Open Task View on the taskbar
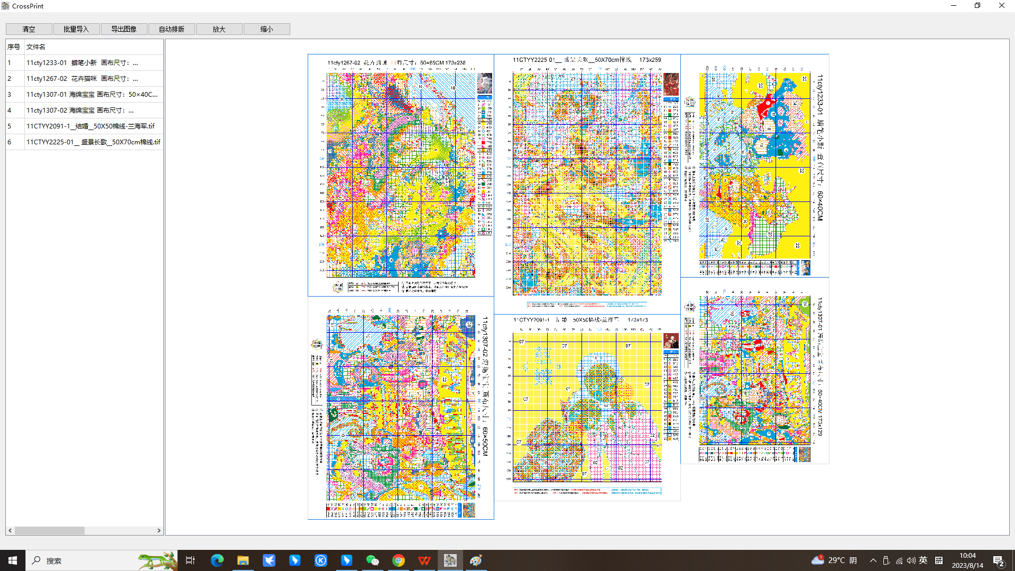Viewport: 1015px width, 571px height. pos(190,560)
